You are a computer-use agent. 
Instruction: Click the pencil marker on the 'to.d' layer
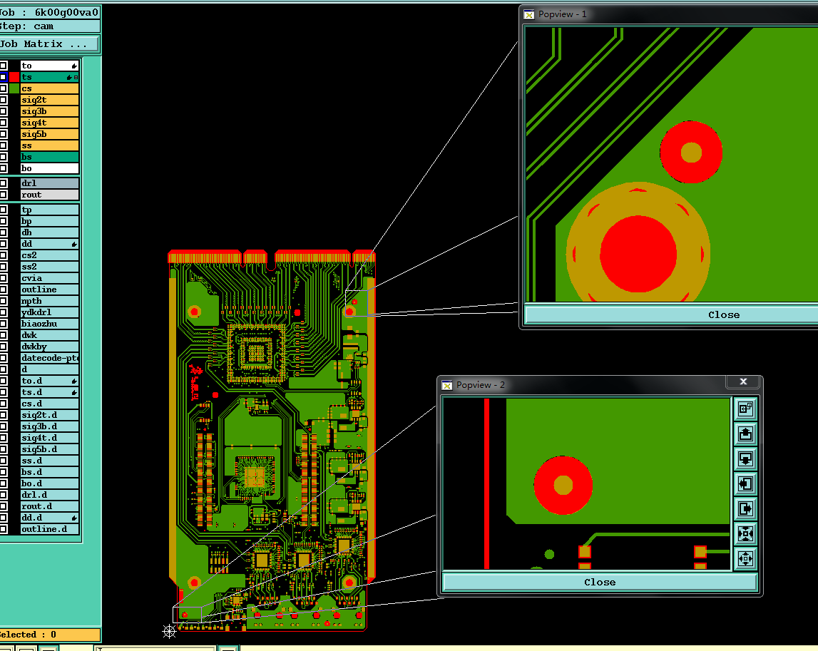pos(74,381)
